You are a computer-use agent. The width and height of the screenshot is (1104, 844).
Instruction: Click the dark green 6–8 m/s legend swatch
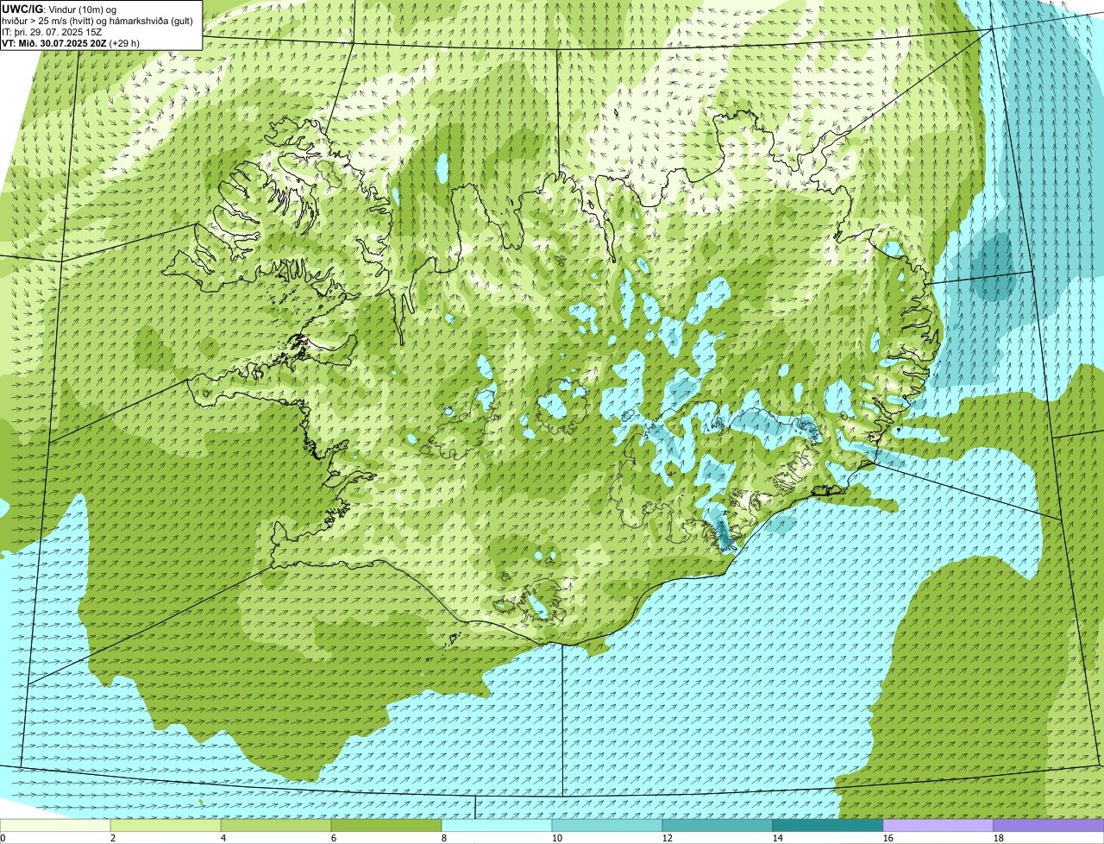(x=386, y=826)
